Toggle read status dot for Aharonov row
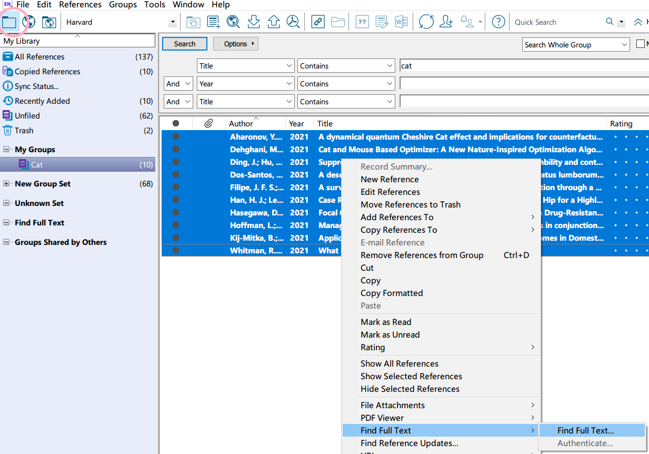The width and height of the screenshot is (649, 454). point(176,137)
